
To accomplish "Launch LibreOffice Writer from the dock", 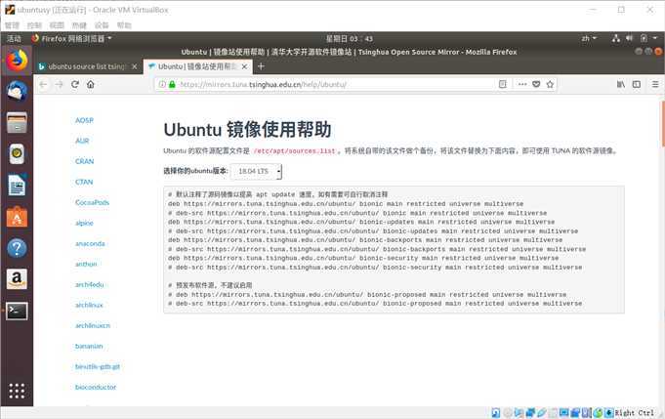I will click(17, 186).
